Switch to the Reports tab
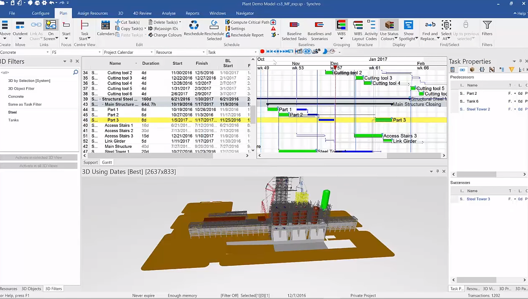 point(192,13)
